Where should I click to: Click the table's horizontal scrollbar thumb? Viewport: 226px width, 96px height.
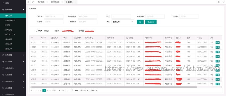[x=114, y=87]
